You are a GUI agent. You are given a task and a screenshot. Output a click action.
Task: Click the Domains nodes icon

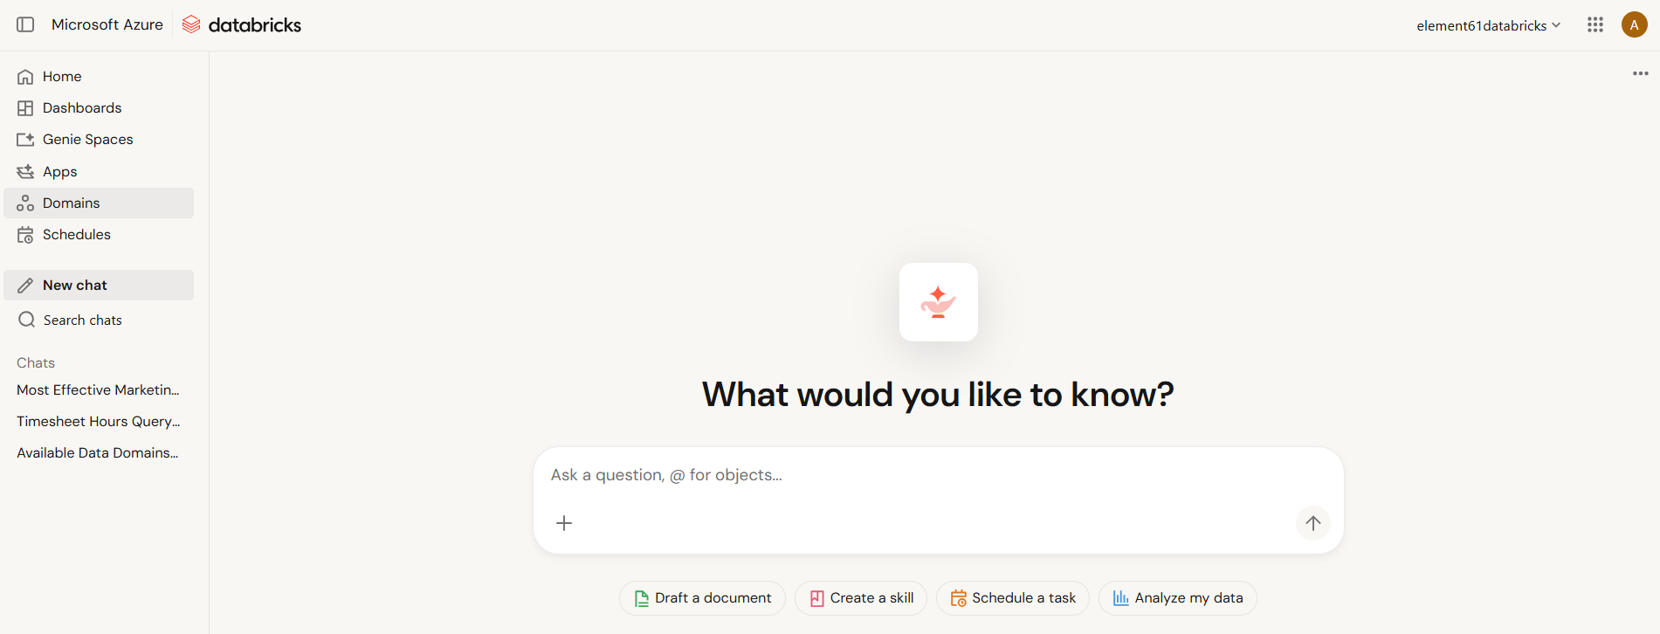(x=25, y=203)
